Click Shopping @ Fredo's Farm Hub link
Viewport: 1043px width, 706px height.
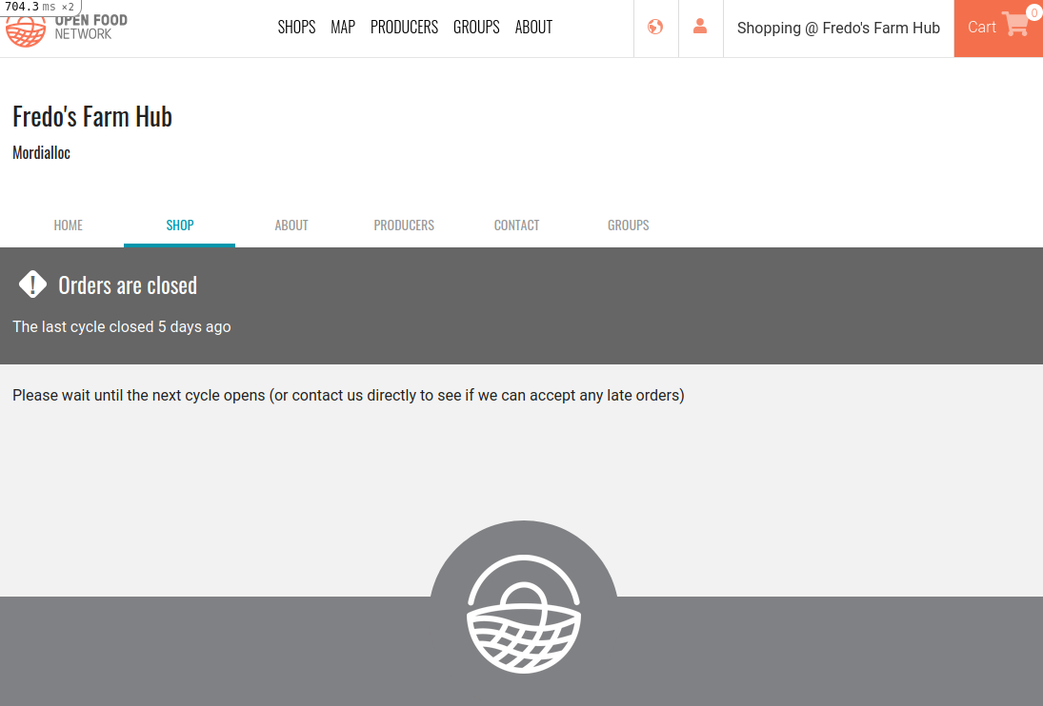tap(838, 28)
